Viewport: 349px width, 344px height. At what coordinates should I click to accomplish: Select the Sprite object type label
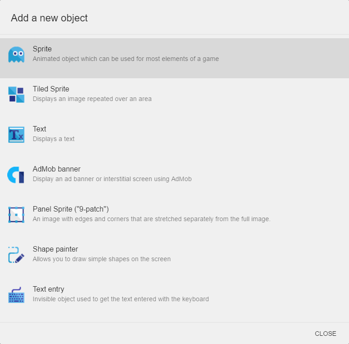[x=42, y=49]
